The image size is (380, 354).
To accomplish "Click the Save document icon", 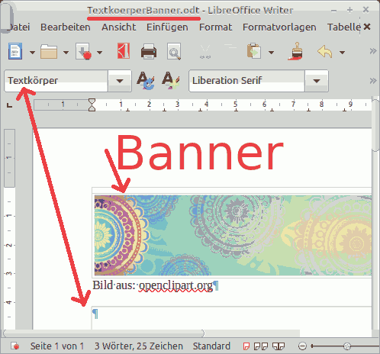I will click(83, 52).
